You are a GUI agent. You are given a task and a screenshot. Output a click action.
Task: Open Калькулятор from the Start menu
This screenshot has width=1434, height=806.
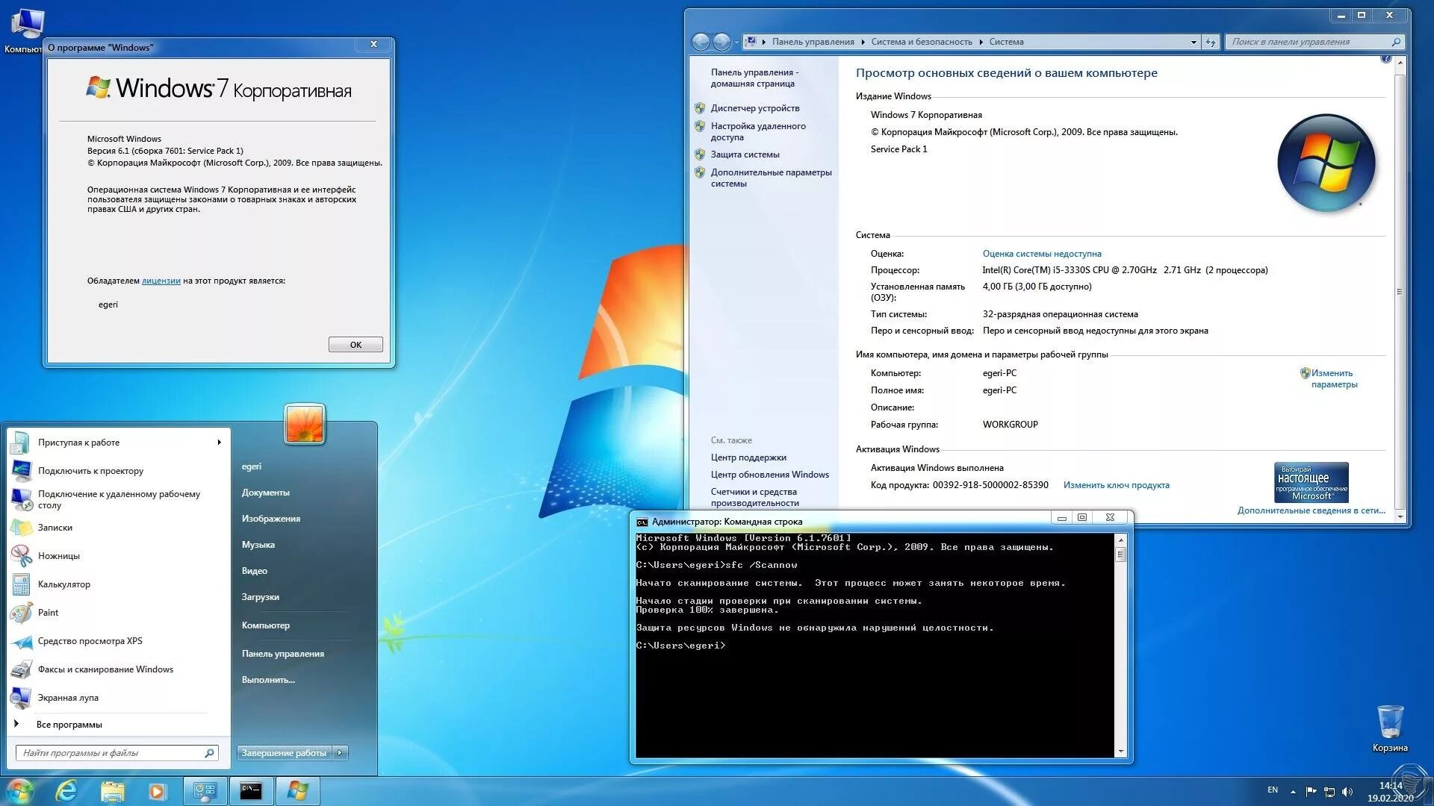coord(63,584)
